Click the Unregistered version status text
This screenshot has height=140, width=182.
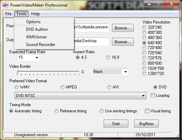point(31,135)
